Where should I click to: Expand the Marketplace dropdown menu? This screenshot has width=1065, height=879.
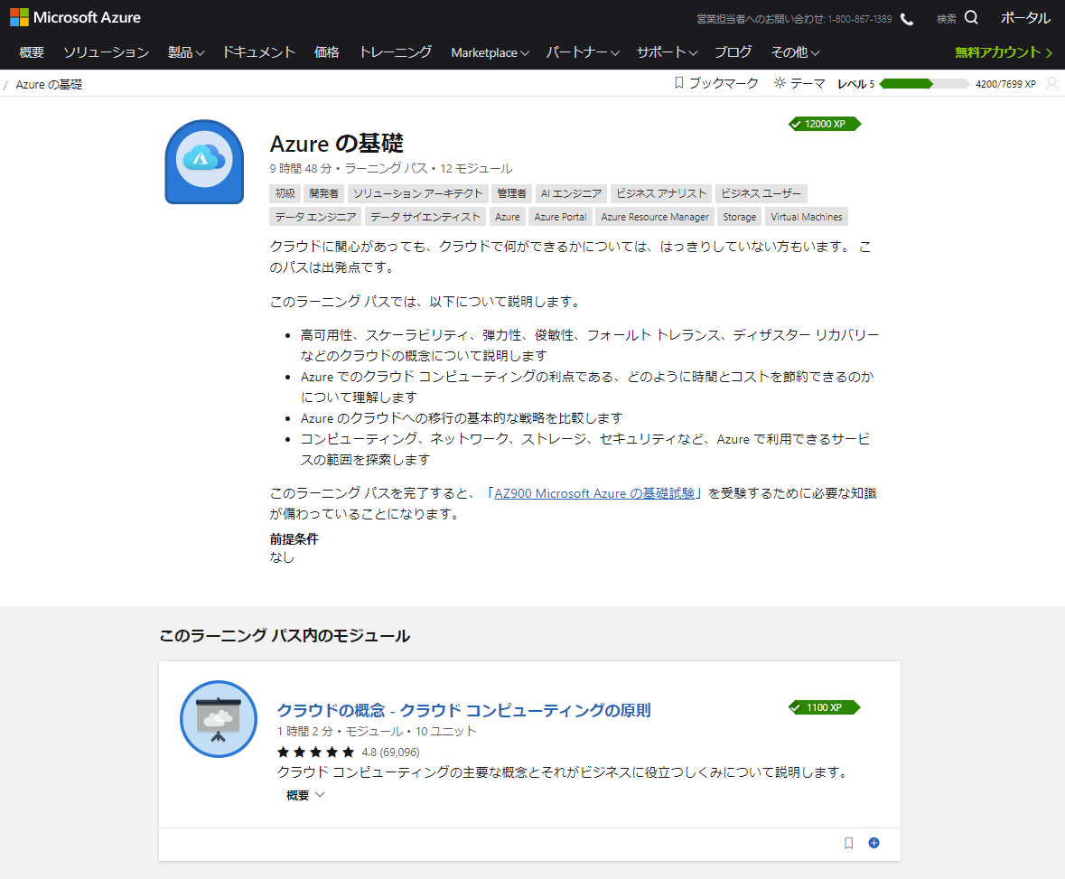490,52
